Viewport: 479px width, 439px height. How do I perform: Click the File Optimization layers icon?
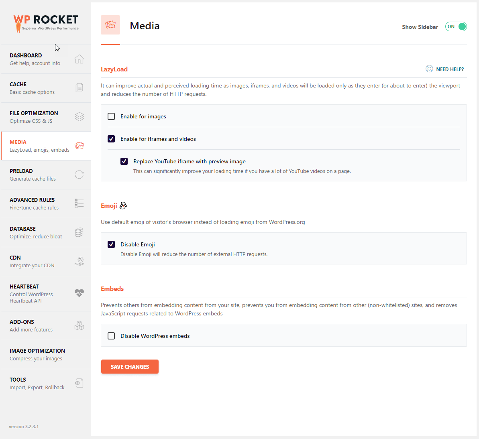[x=79, y=117]
